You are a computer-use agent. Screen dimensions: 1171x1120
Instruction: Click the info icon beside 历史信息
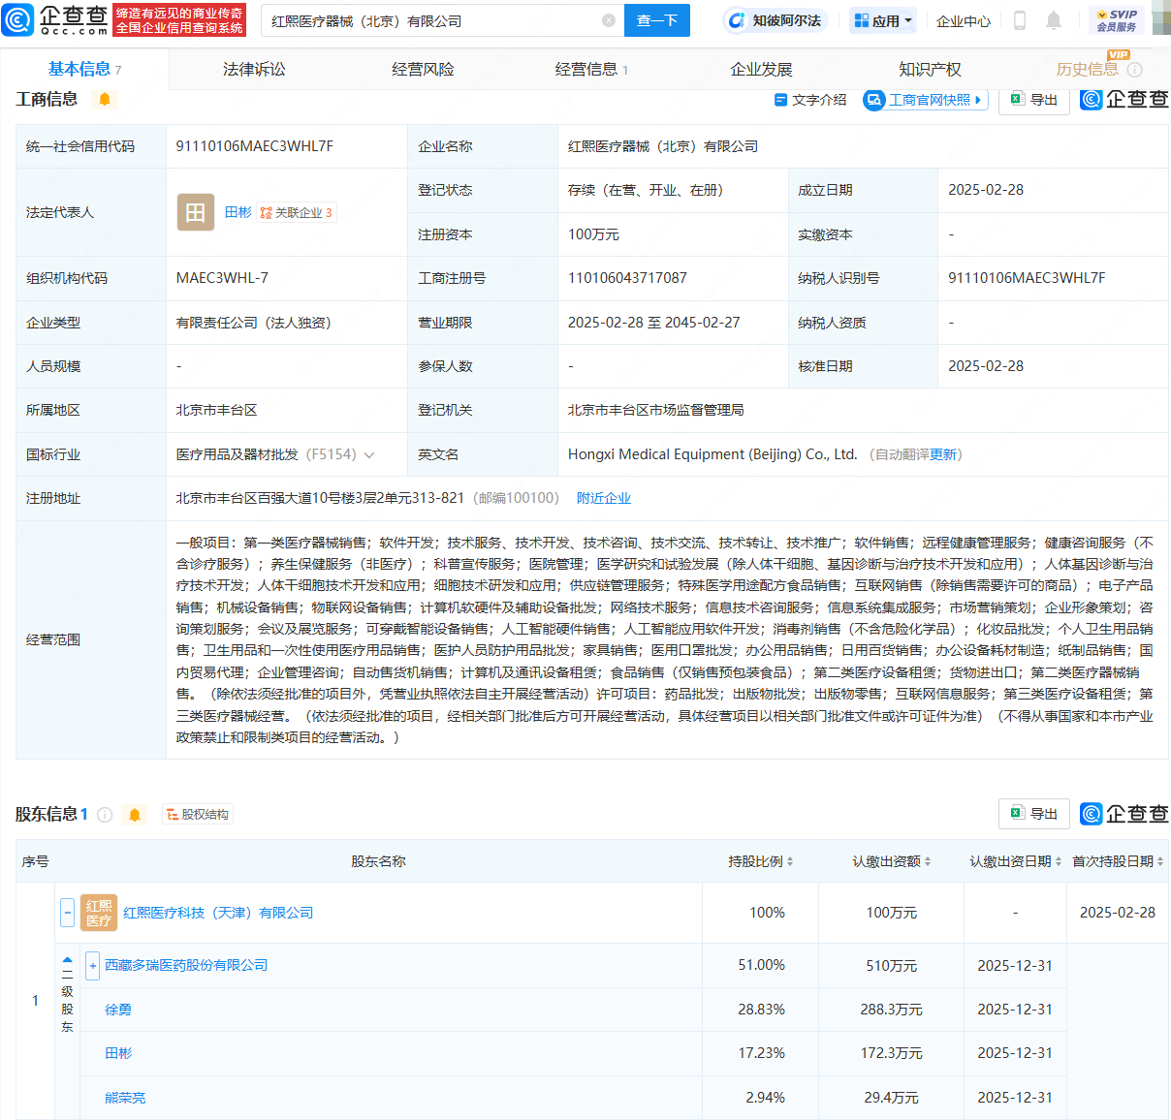(x=1135, y=70)
